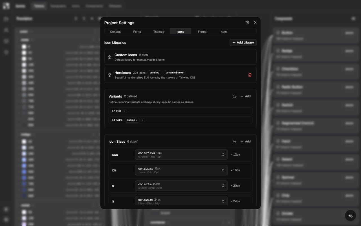
Task: Go to the Themes tab
Action: 159,32
